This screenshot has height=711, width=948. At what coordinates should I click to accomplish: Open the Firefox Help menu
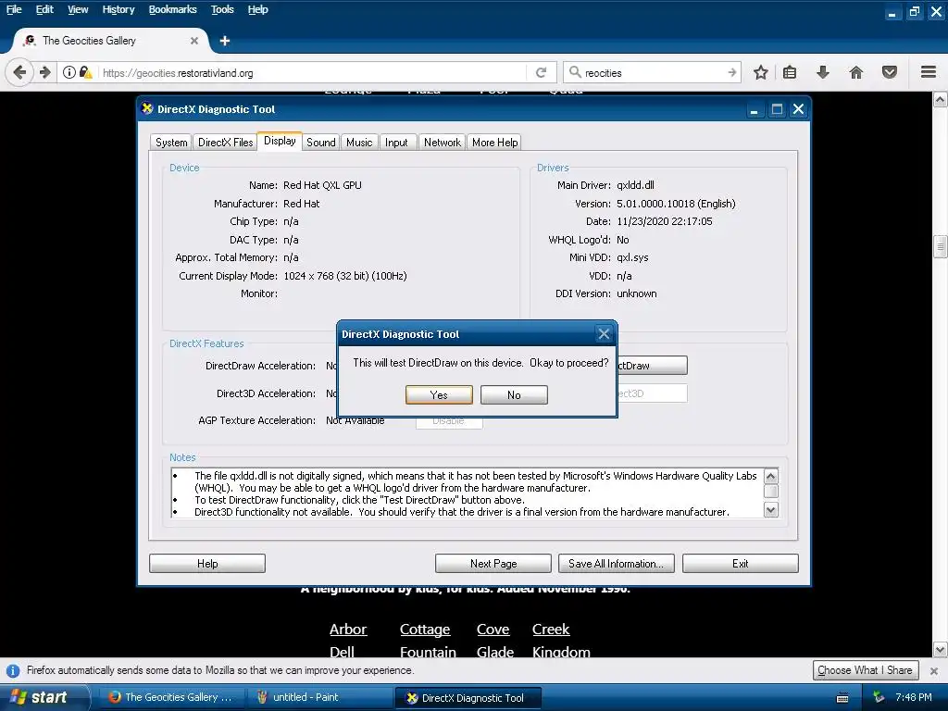point(257,9)
